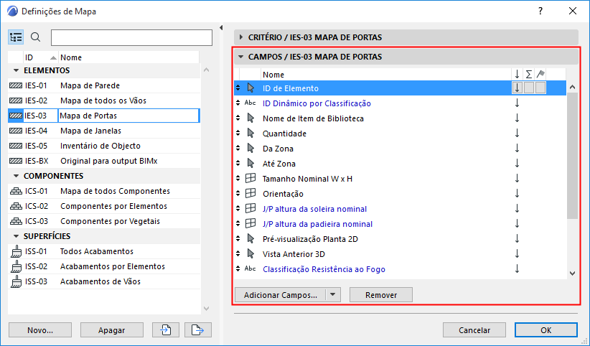590x346 pixels.
Task: Toggle sort order box for ID de Elemento
Action: pos(517,88)
